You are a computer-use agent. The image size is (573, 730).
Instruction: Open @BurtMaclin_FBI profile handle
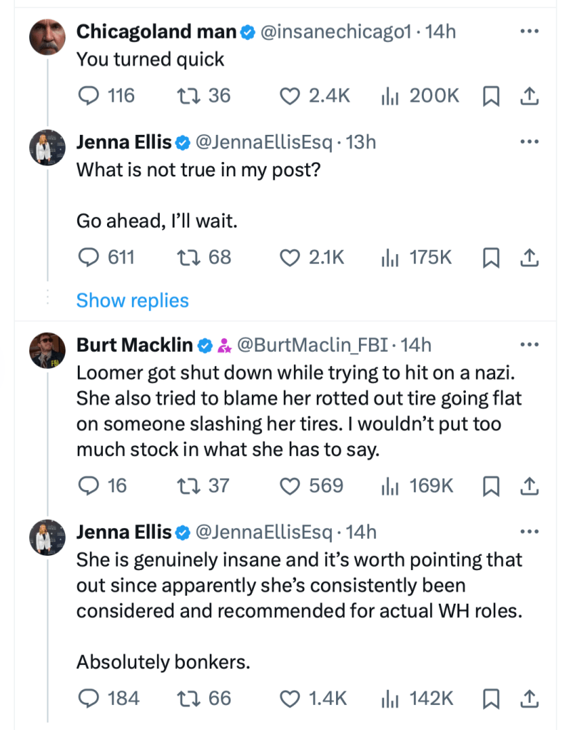[312, 345]
